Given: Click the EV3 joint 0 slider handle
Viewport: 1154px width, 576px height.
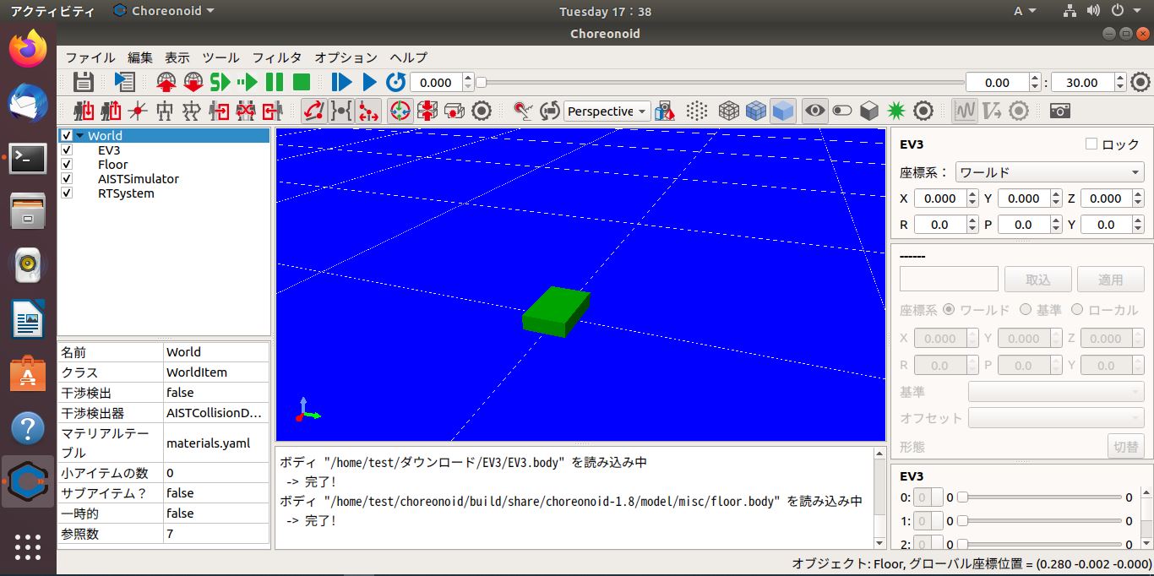Looking at the screenshot, I should pos(962,497).
